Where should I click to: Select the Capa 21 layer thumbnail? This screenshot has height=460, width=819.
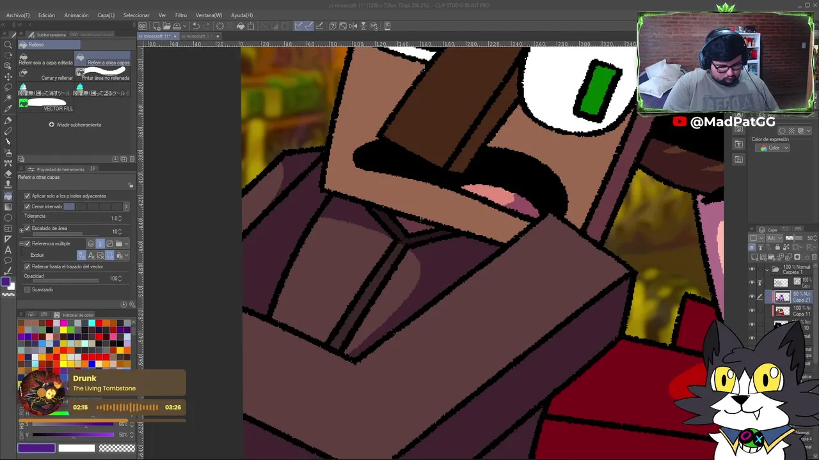click(782, 297)
